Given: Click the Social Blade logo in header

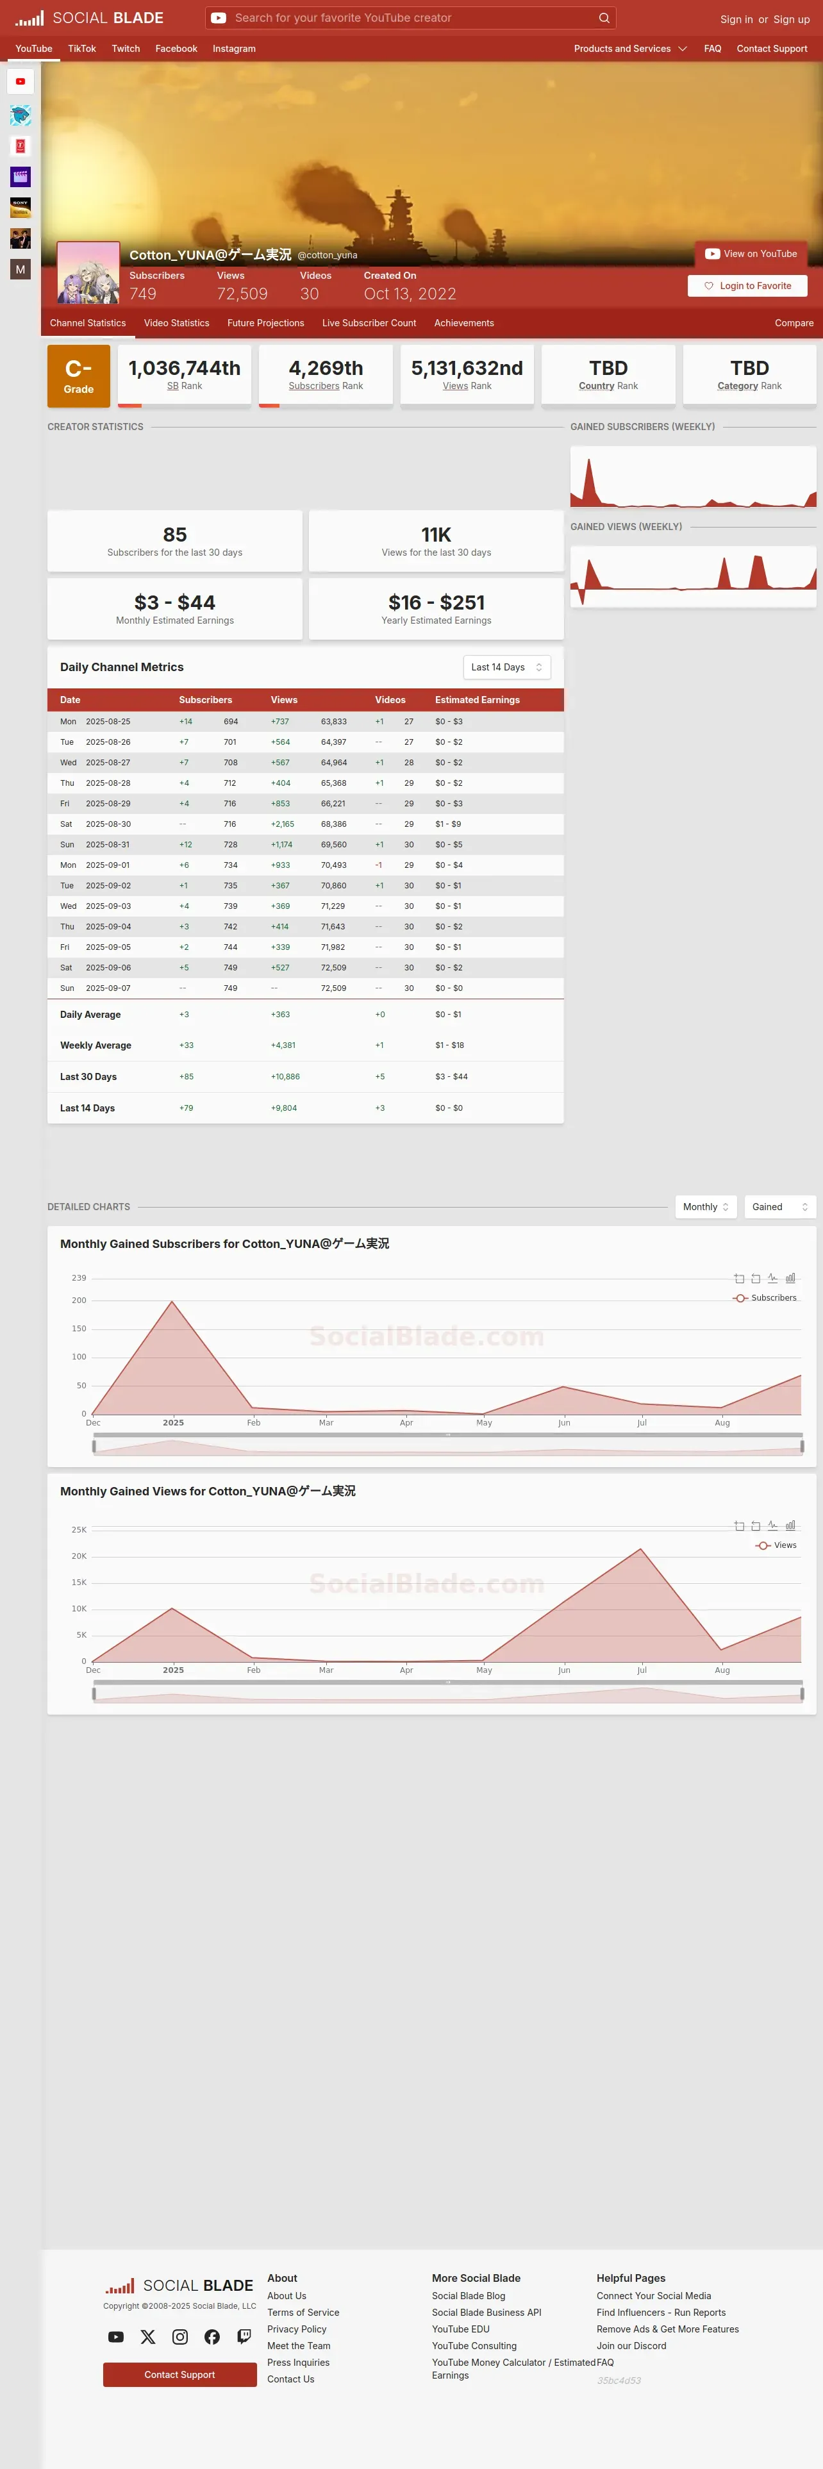Looking at the screenshot, I should (89, 17).
